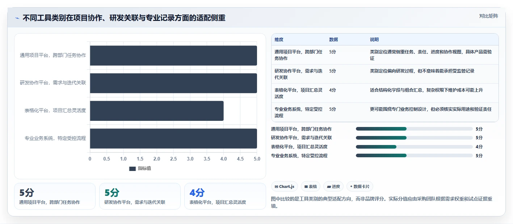
Task: Click the chart bar for 表格化平台，项目汇总灵活度
Action: [x=157, y=111]
